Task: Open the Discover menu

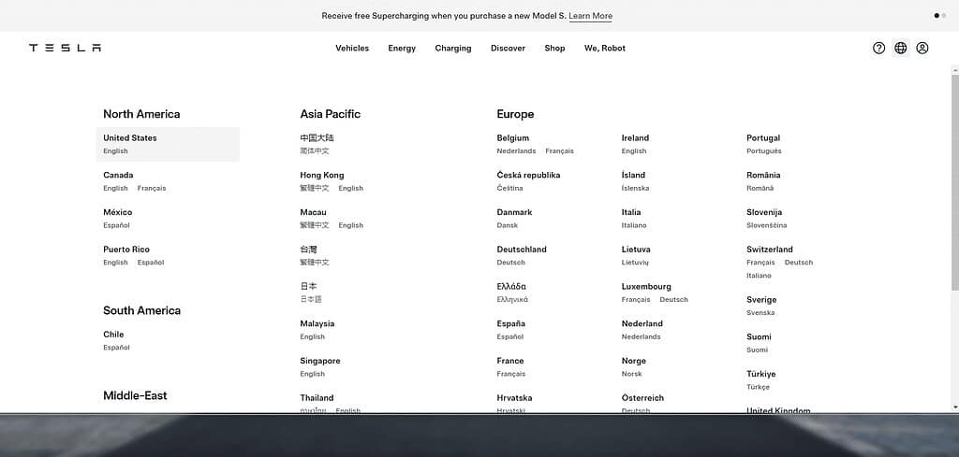Action: (x=508, y=49)
